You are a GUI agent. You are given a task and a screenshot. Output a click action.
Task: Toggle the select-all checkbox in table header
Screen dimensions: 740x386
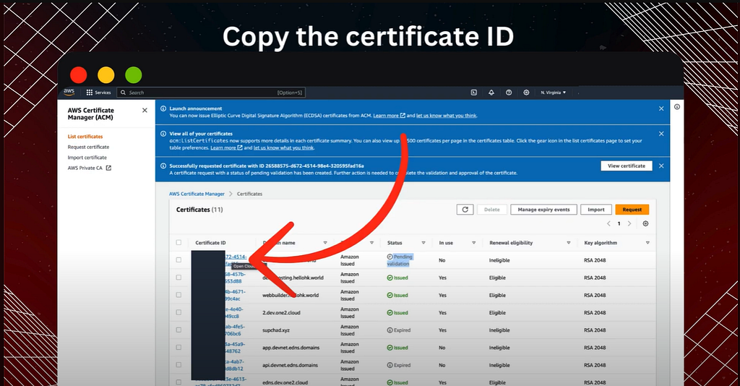[178, 243]
